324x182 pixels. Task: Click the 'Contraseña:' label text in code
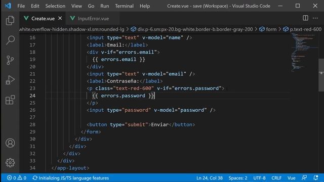pyautogui.click(x=123, y=81)
